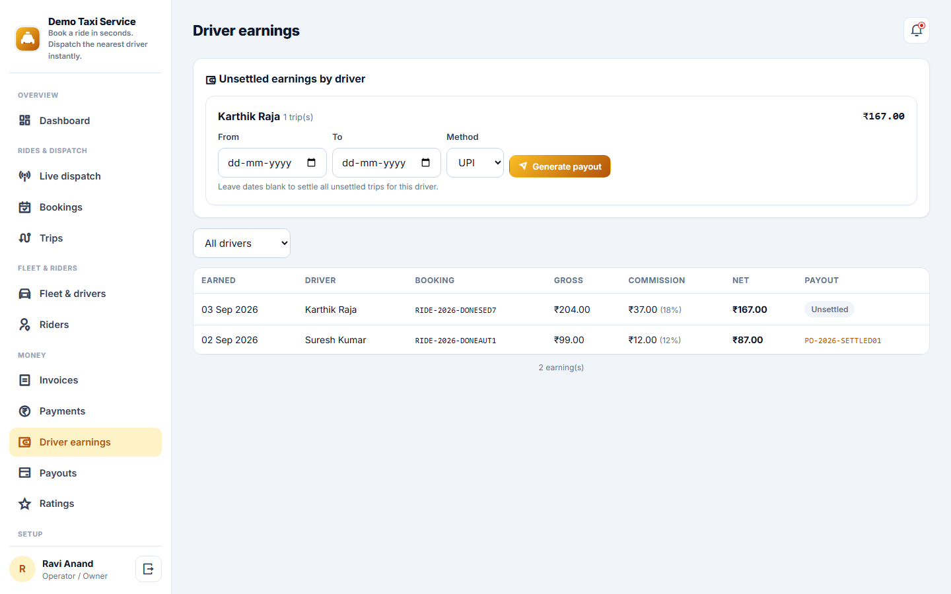
Task: Click the Fleet & drivers car icon
Action: point(24,293)
